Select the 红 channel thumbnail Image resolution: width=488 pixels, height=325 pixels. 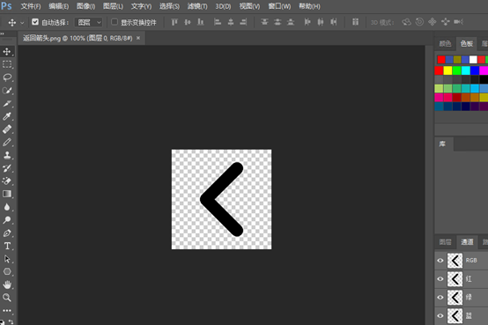(455, 279)
